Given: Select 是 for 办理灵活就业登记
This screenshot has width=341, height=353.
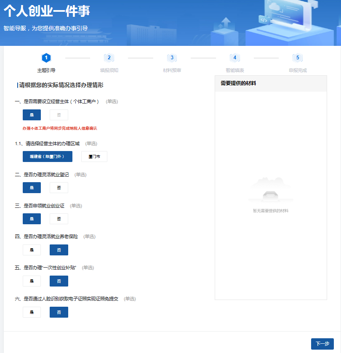Looking at the screenshot, I should [x=32, y=188].
